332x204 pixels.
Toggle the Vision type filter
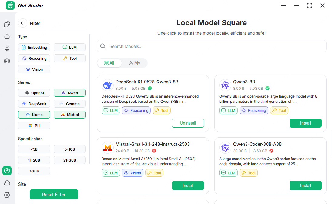pos(34,69)
